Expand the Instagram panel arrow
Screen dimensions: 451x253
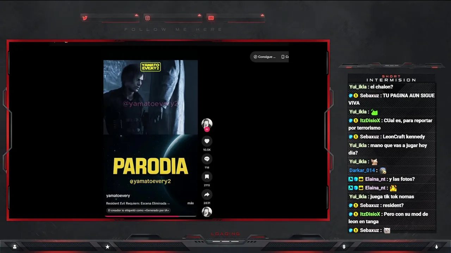199,15
